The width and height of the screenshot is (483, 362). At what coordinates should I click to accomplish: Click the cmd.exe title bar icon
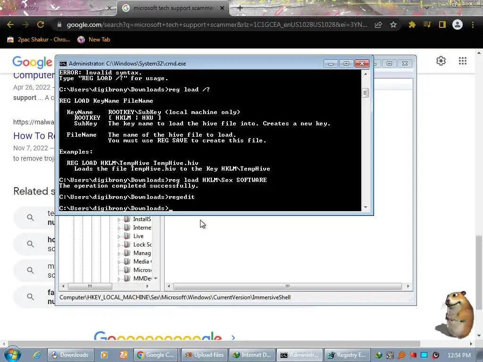coord(63,64)
